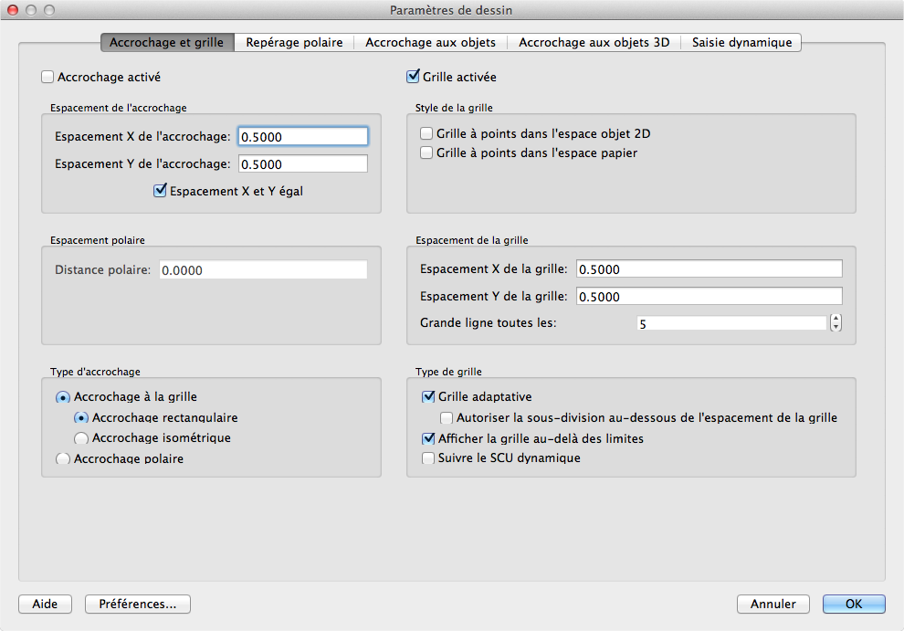Select Accrochage isométrique radio button

pyautogui.click(x=81, y=438)
